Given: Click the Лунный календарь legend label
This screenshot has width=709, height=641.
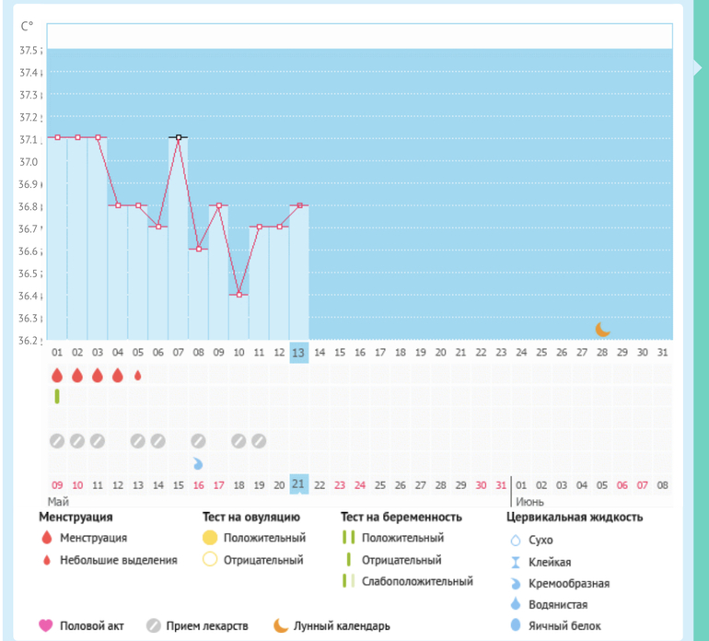Looking at the screenshot, I should tap(342, 626).
